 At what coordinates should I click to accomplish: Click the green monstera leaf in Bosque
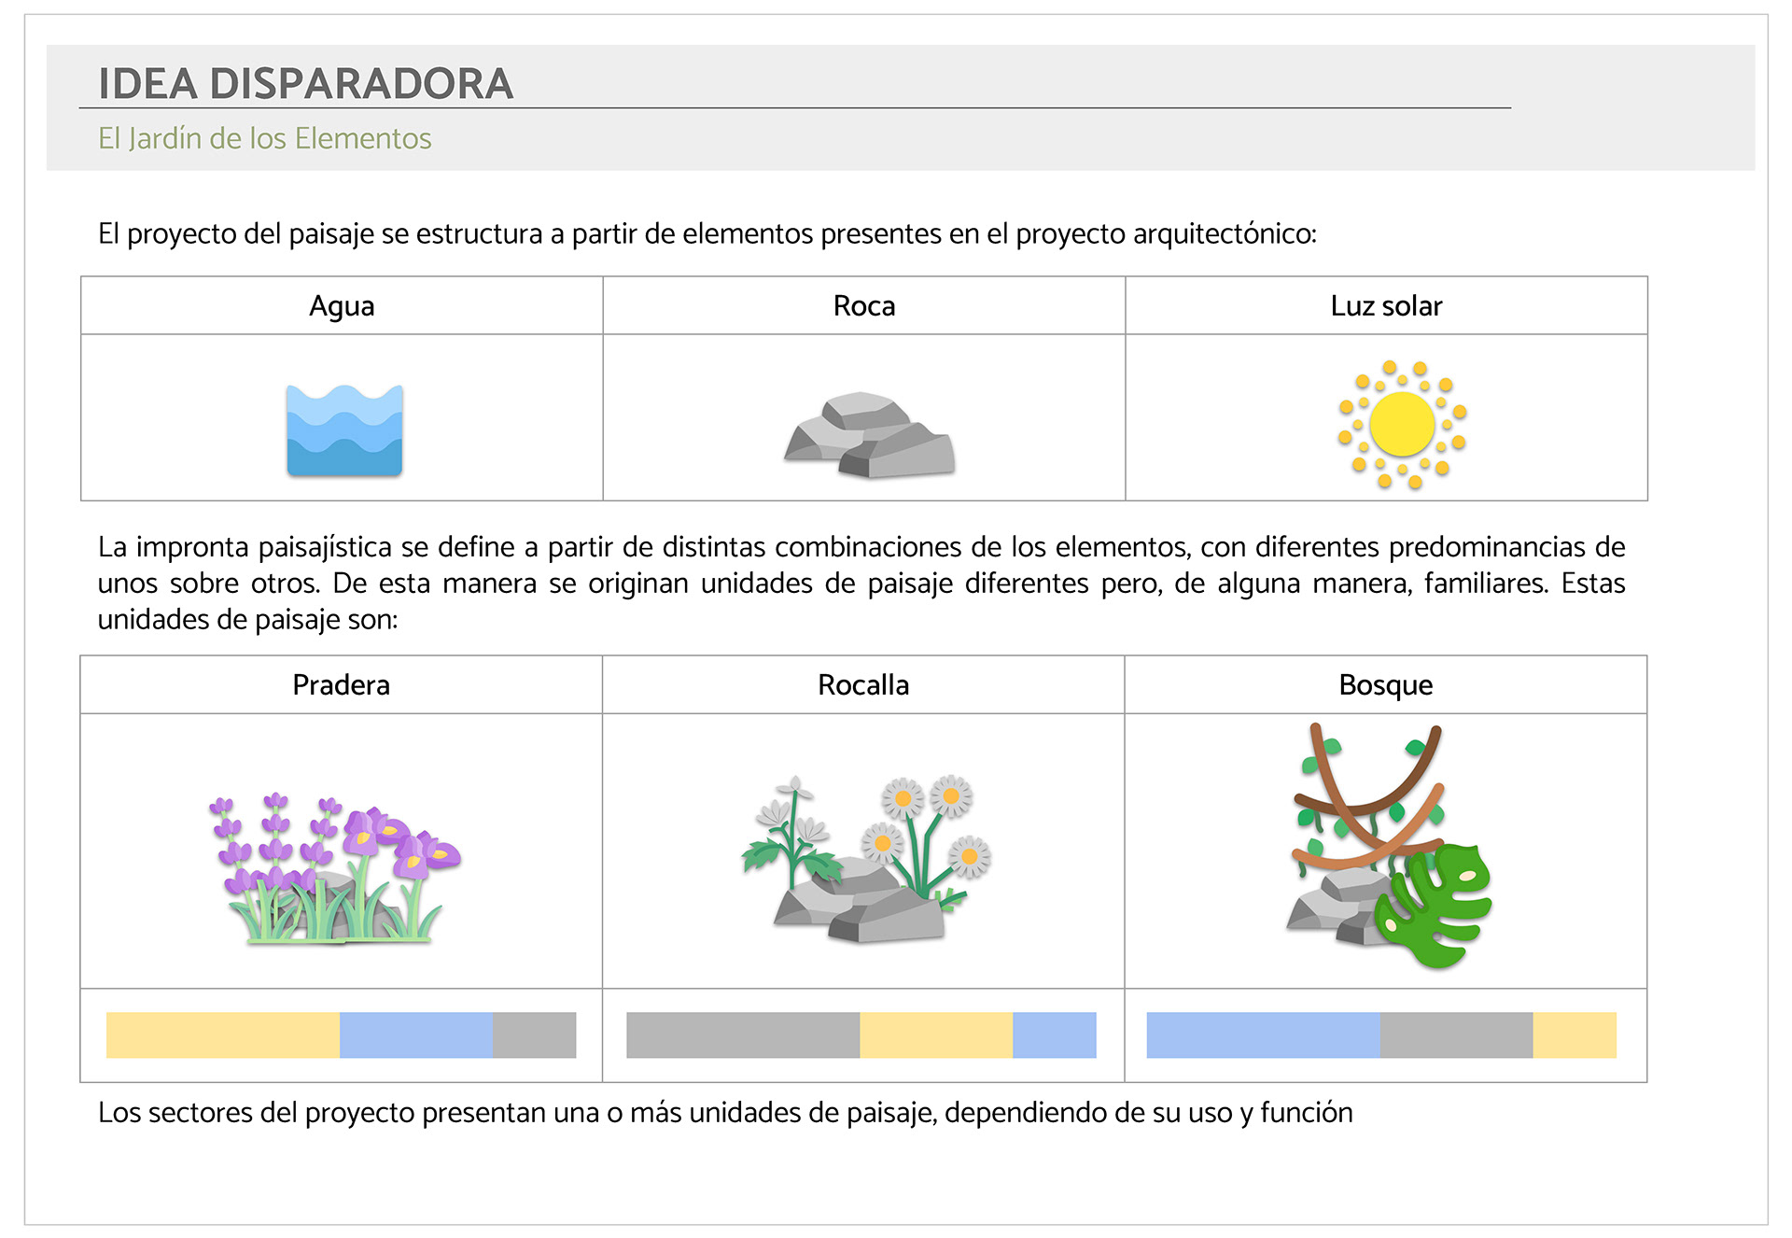click(x=1438, y=906)
